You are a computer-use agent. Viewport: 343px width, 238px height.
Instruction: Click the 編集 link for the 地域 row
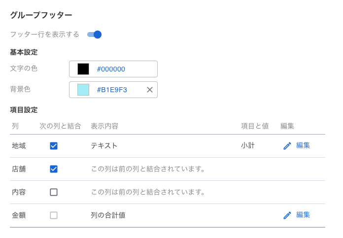[x=303, y=145]
